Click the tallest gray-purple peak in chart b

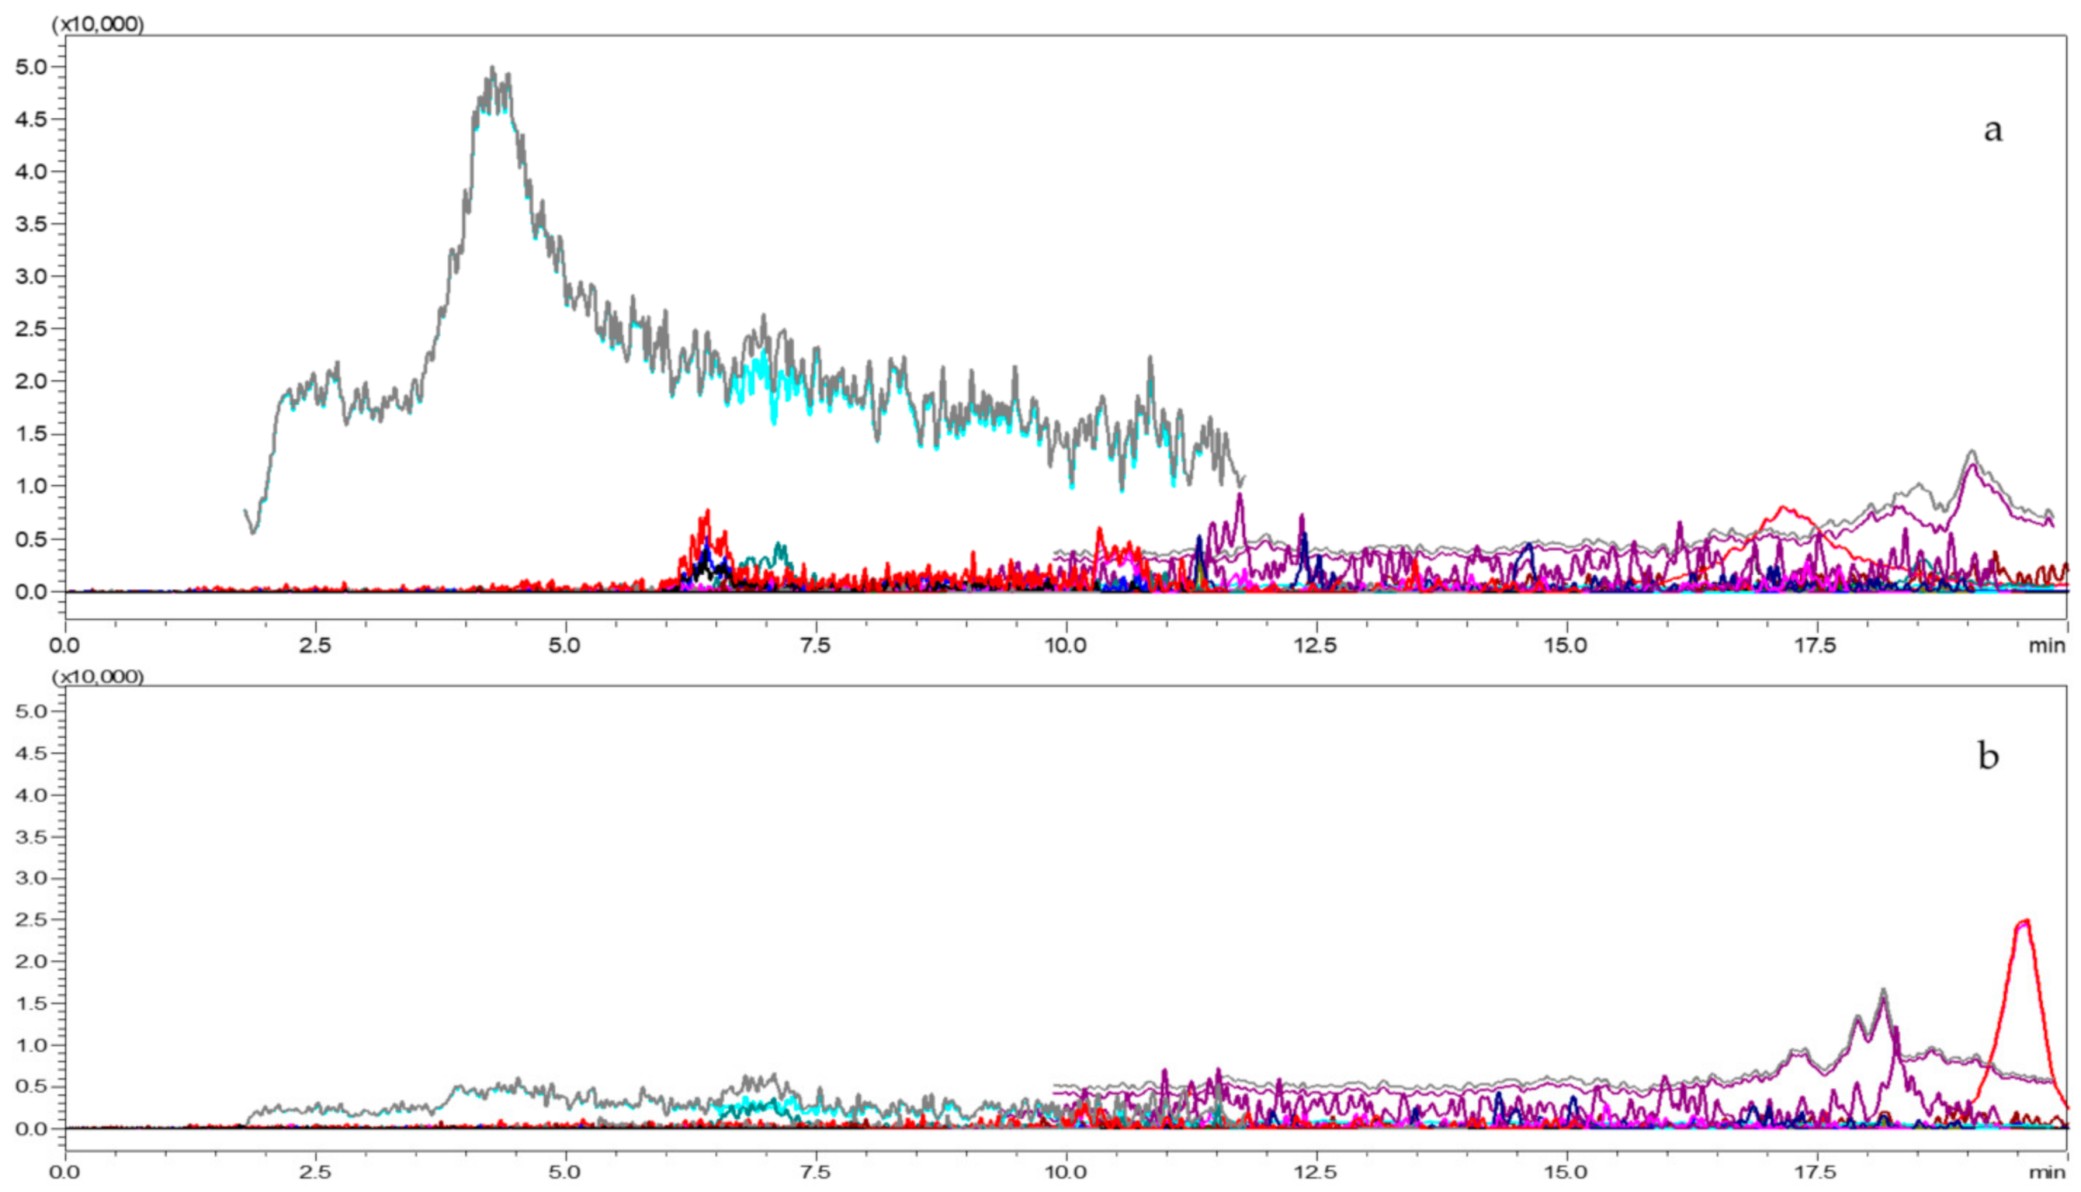point(1882,991)
